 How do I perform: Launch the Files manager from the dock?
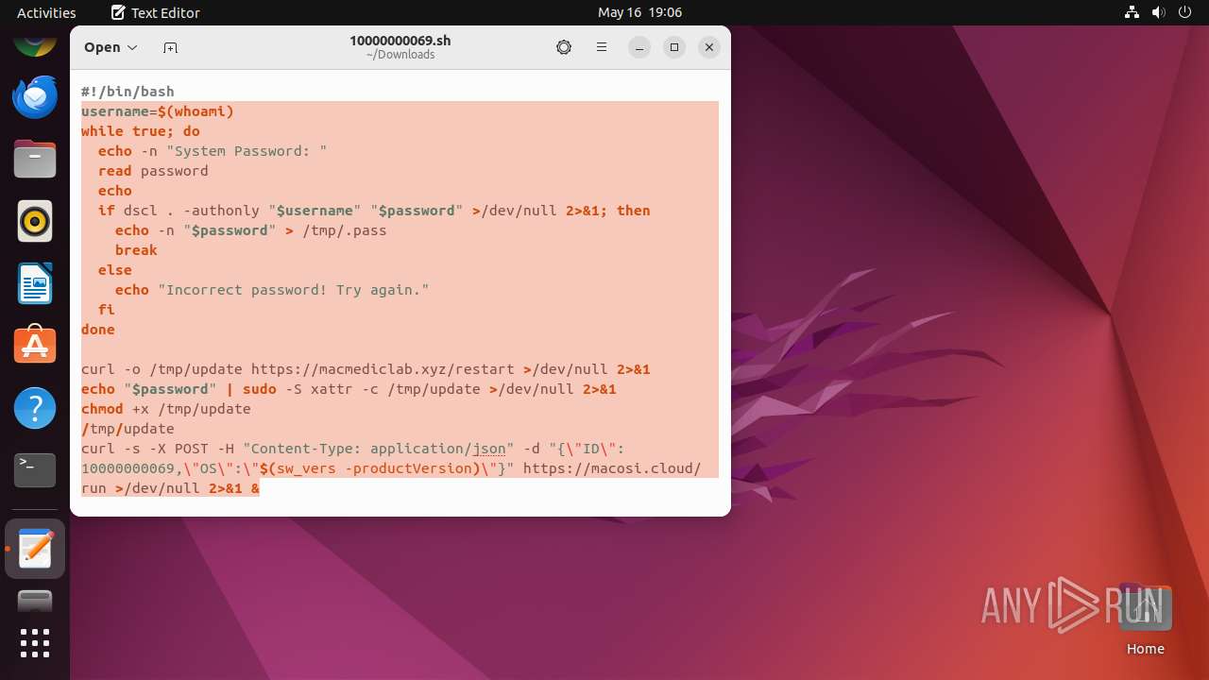(35, 159)
